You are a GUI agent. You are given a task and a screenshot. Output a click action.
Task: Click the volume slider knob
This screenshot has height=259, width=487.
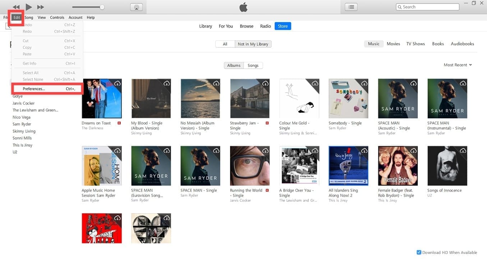click(102, 7)
